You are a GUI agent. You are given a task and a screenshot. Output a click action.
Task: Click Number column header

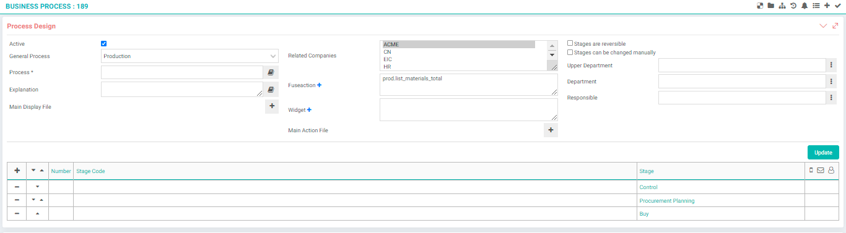click(61, 171)
